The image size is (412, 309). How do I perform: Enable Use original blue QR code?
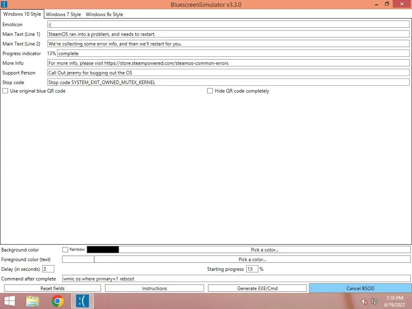pyautogui.click(x=5, y=91)
